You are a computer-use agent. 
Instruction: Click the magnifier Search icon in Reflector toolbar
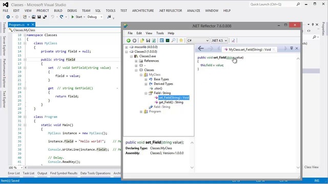[173, 40]
